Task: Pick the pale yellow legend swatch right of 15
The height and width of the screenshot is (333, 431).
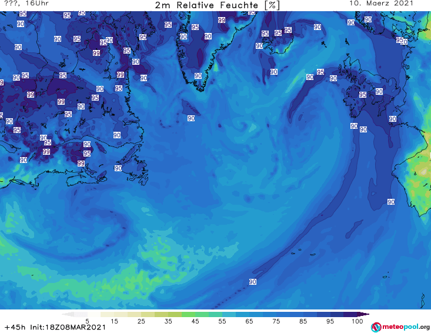Action: (x=121, y=314)
